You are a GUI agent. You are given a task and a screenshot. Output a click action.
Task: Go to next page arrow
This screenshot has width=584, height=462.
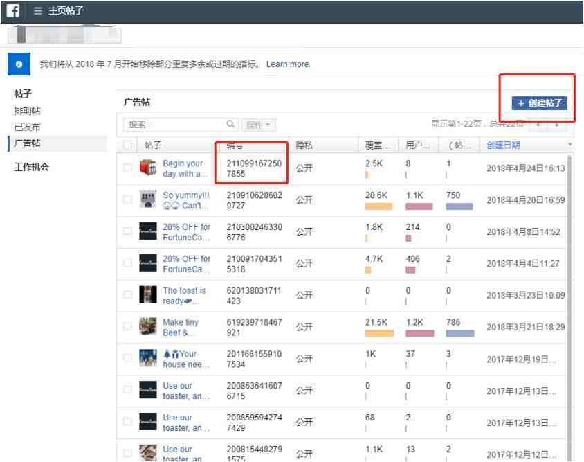coord(557,125)
